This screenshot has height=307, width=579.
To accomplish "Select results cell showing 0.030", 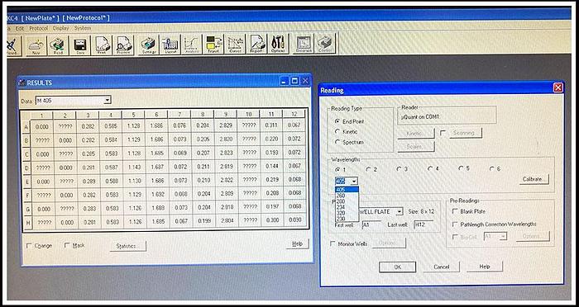I will pos(294,222).
